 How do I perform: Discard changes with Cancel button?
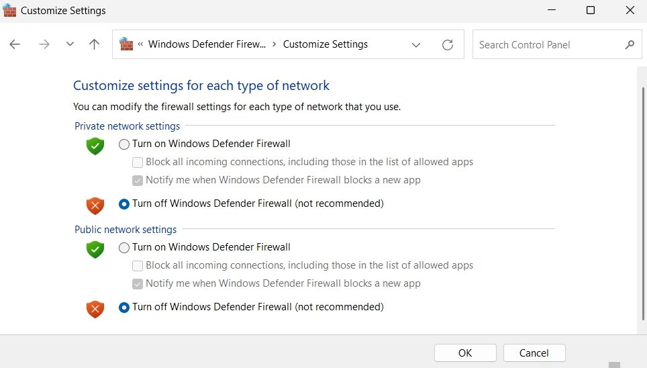pos(534,353)
